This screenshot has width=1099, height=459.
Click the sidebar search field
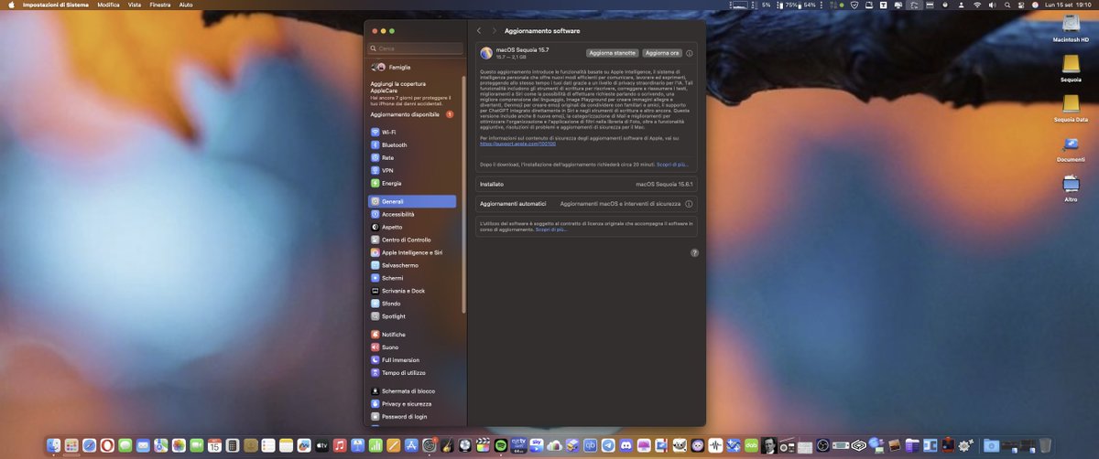click(417, 48)
